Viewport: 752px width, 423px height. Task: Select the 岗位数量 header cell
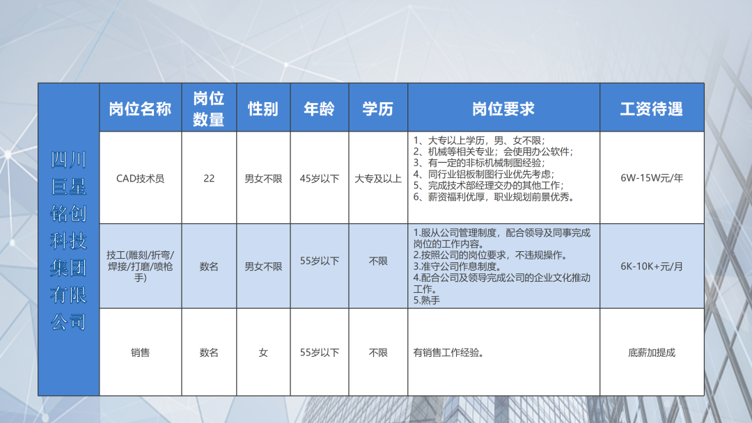click(209, 109)
